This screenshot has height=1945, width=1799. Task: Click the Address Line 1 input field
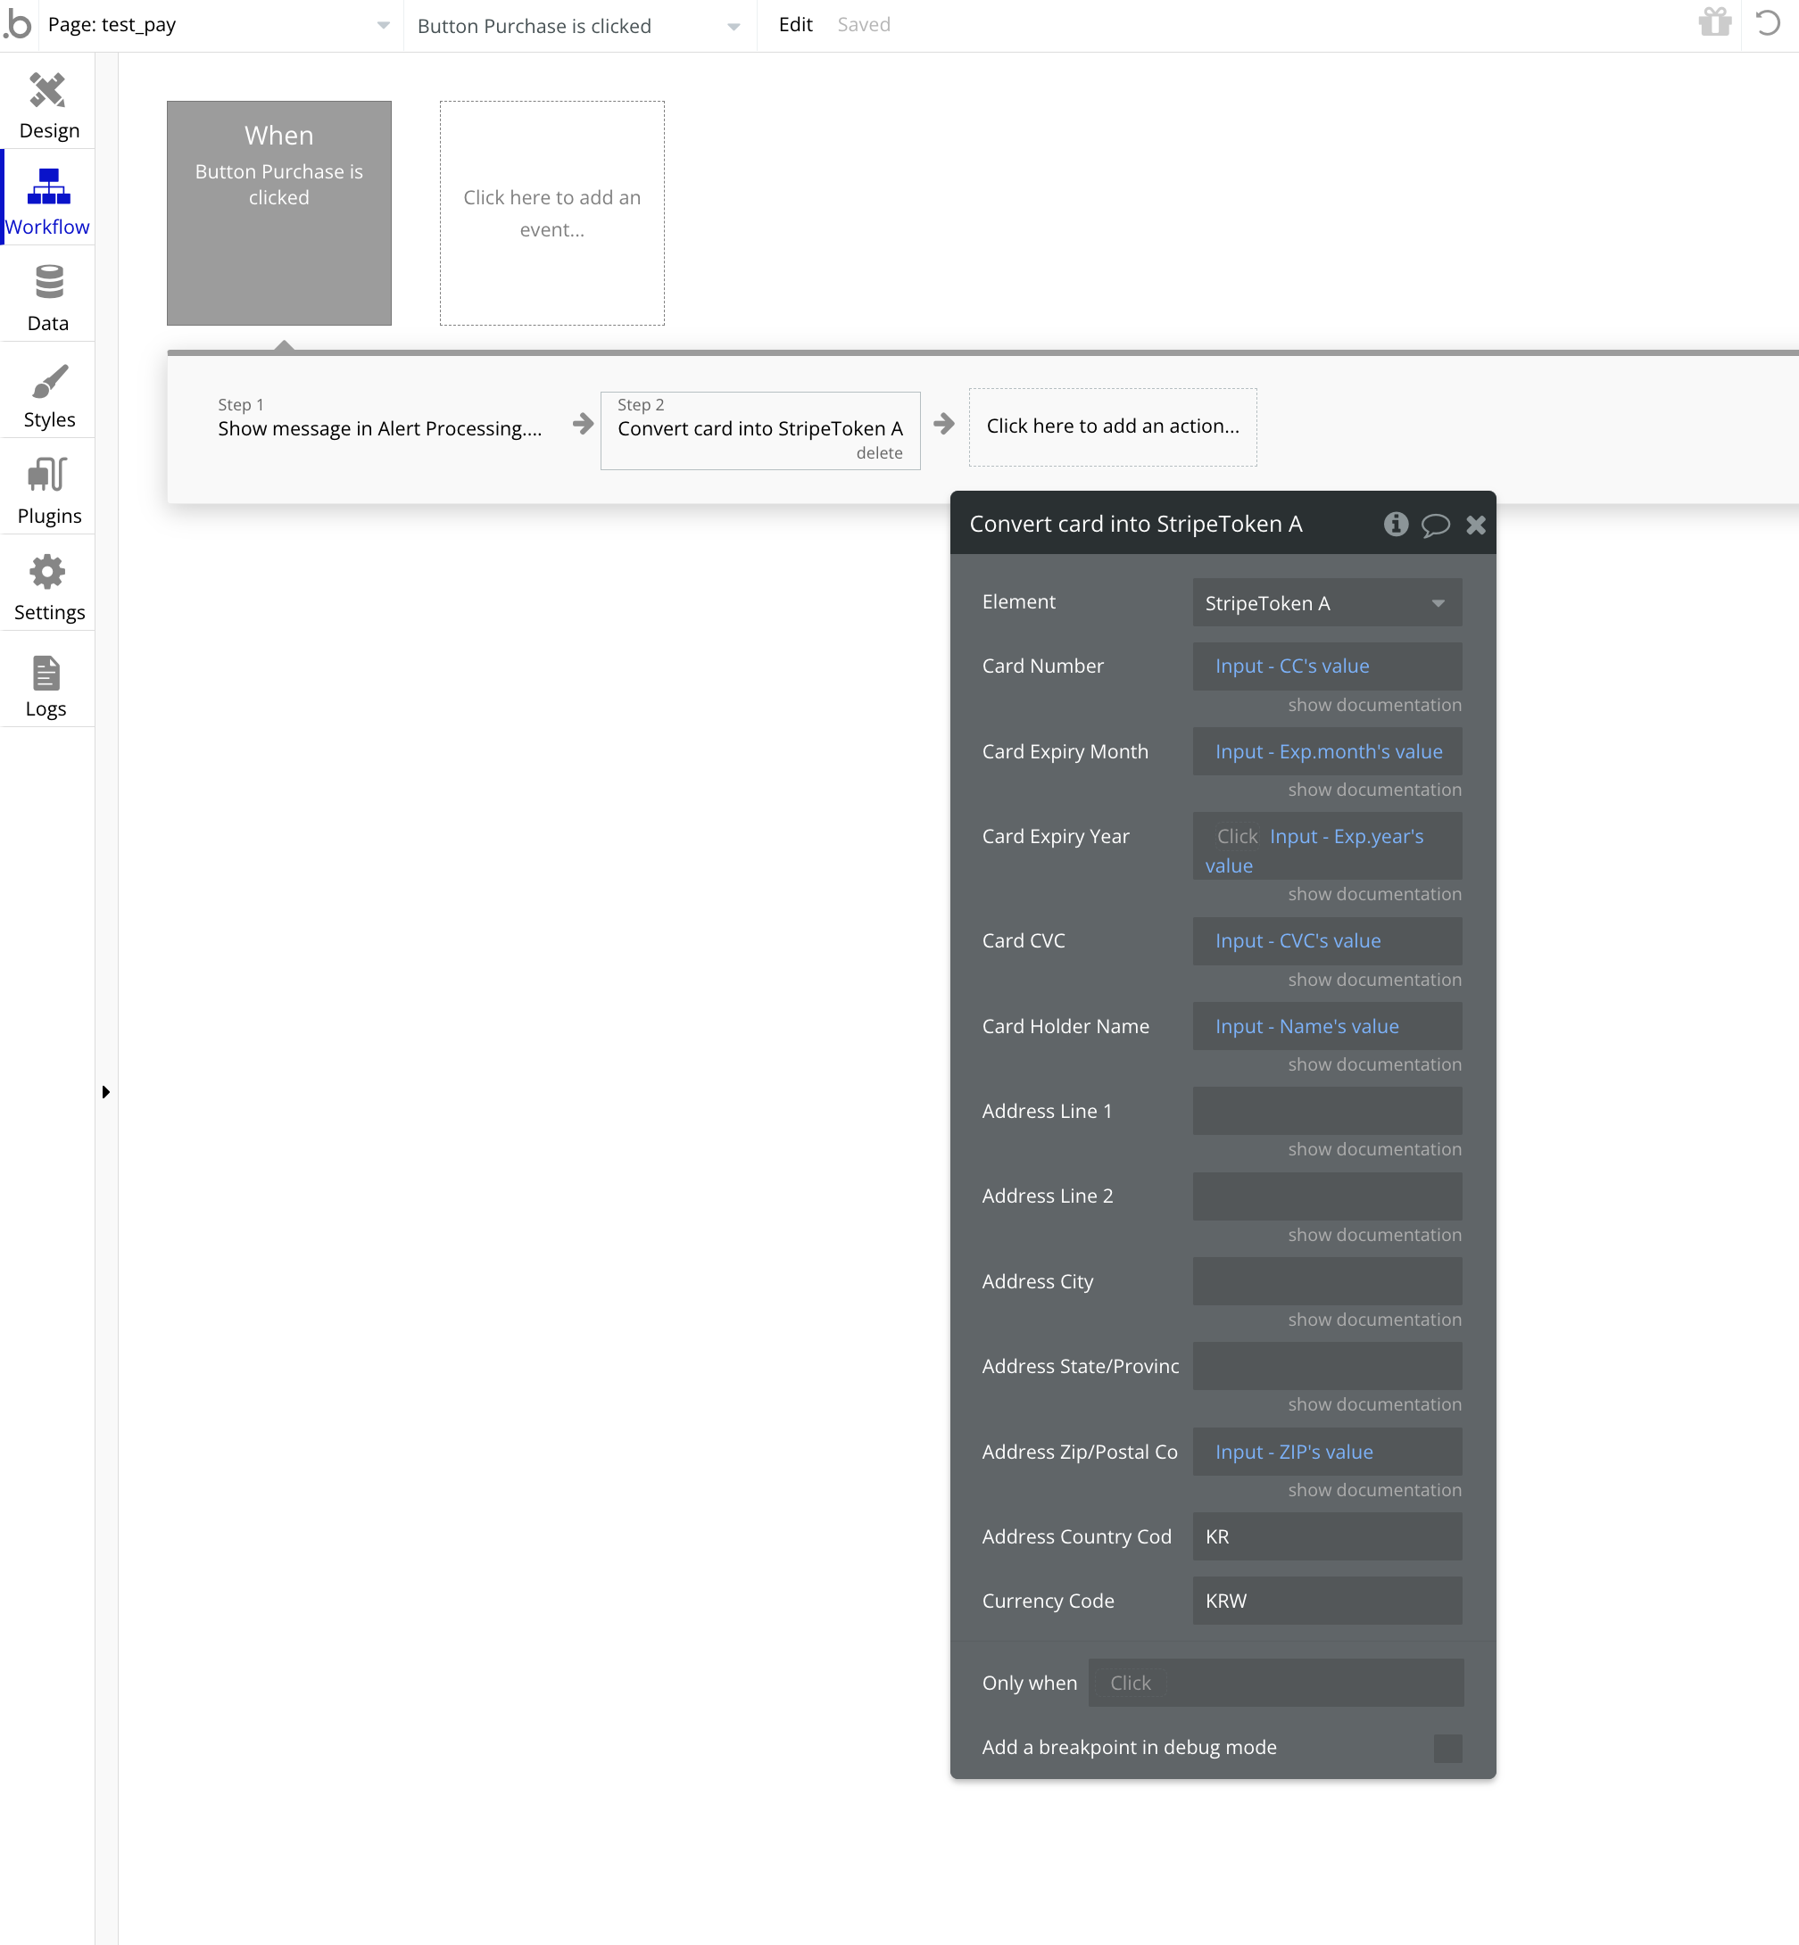pyautogui.click(x=1326, y=1111)
